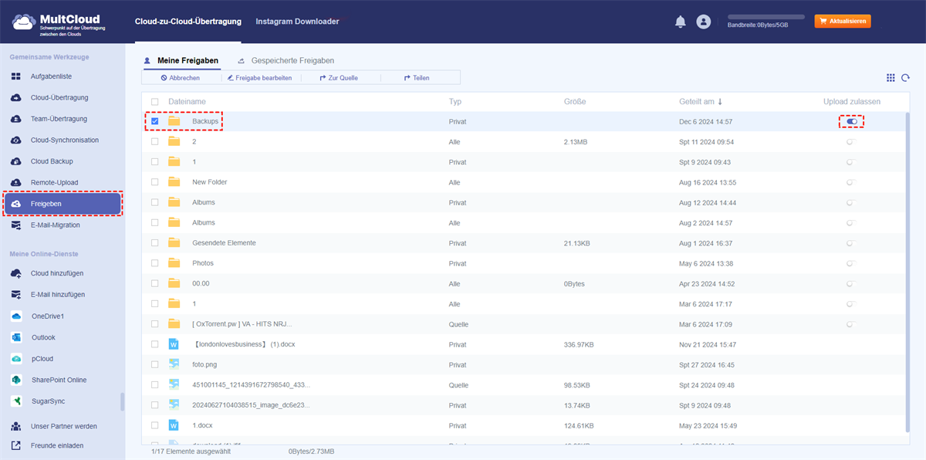
Task: Click the Freigabe bearbeiten button
Action: point(261,78)
